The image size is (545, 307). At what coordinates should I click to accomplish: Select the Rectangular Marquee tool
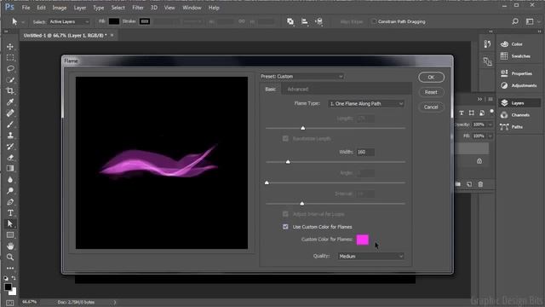point(10,57)
